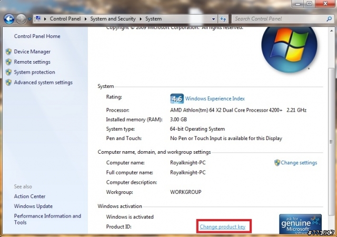Viewport: 337px width, 237px height.
Task: Click the Refresh button in address bar
Action: (x=223, y=19)
